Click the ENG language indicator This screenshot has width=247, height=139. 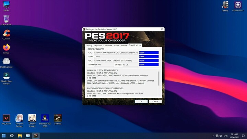[x=226, y=136]
